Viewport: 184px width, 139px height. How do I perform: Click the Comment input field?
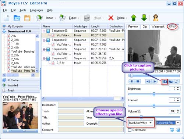[91, 130]
